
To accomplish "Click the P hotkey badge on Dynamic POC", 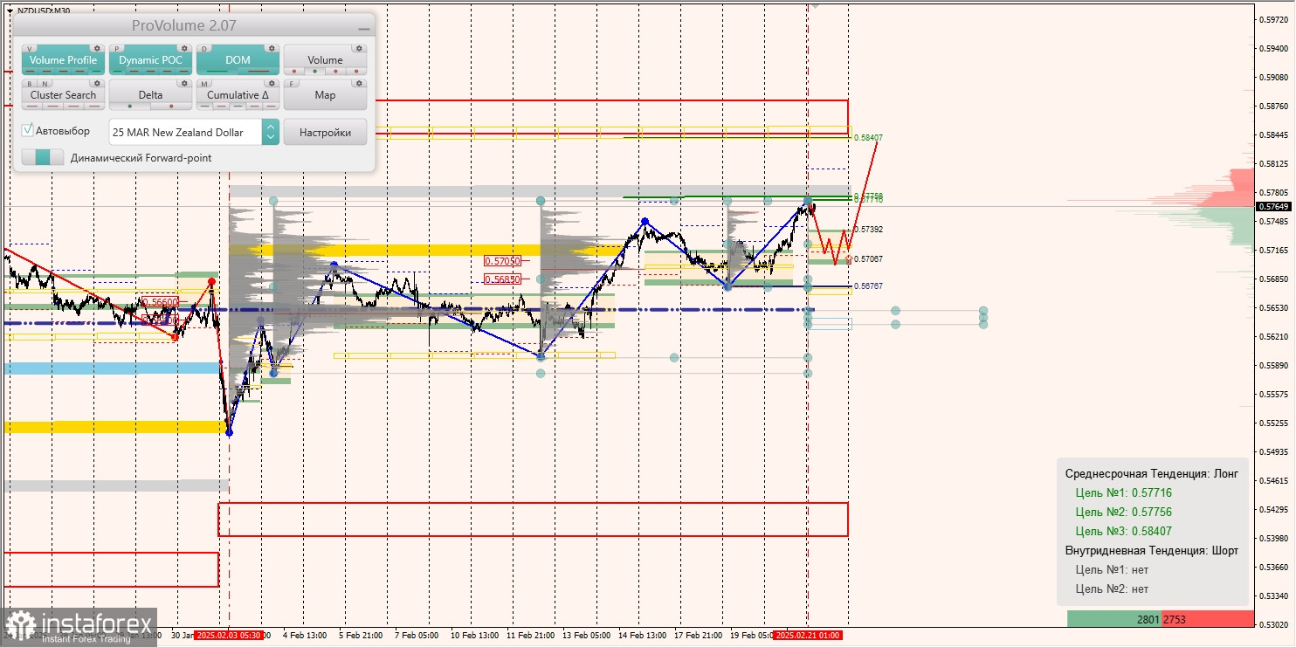I will [117, 49].
